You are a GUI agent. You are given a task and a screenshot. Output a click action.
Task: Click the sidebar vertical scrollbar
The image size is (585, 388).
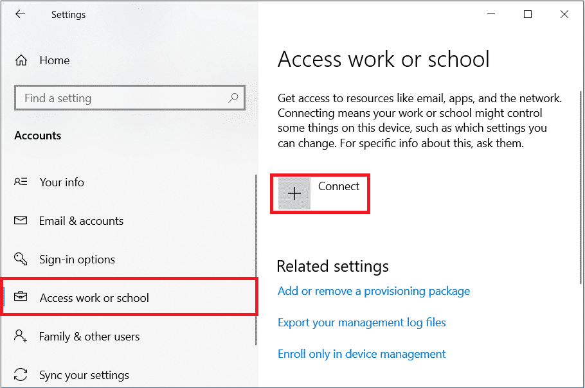(x=256, y=260)
